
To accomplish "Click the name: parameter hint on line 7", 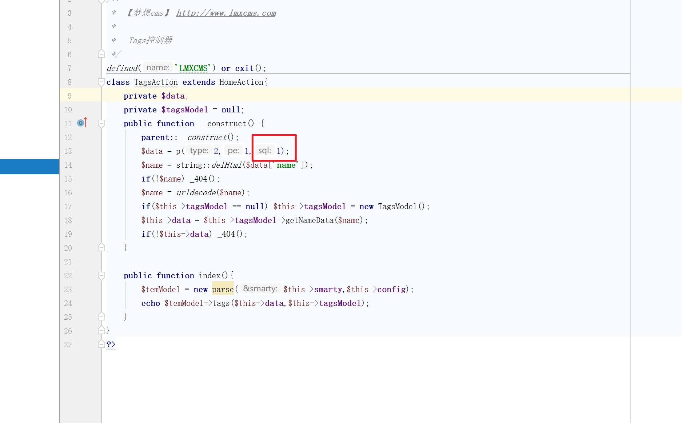I will tap(158, 68).
